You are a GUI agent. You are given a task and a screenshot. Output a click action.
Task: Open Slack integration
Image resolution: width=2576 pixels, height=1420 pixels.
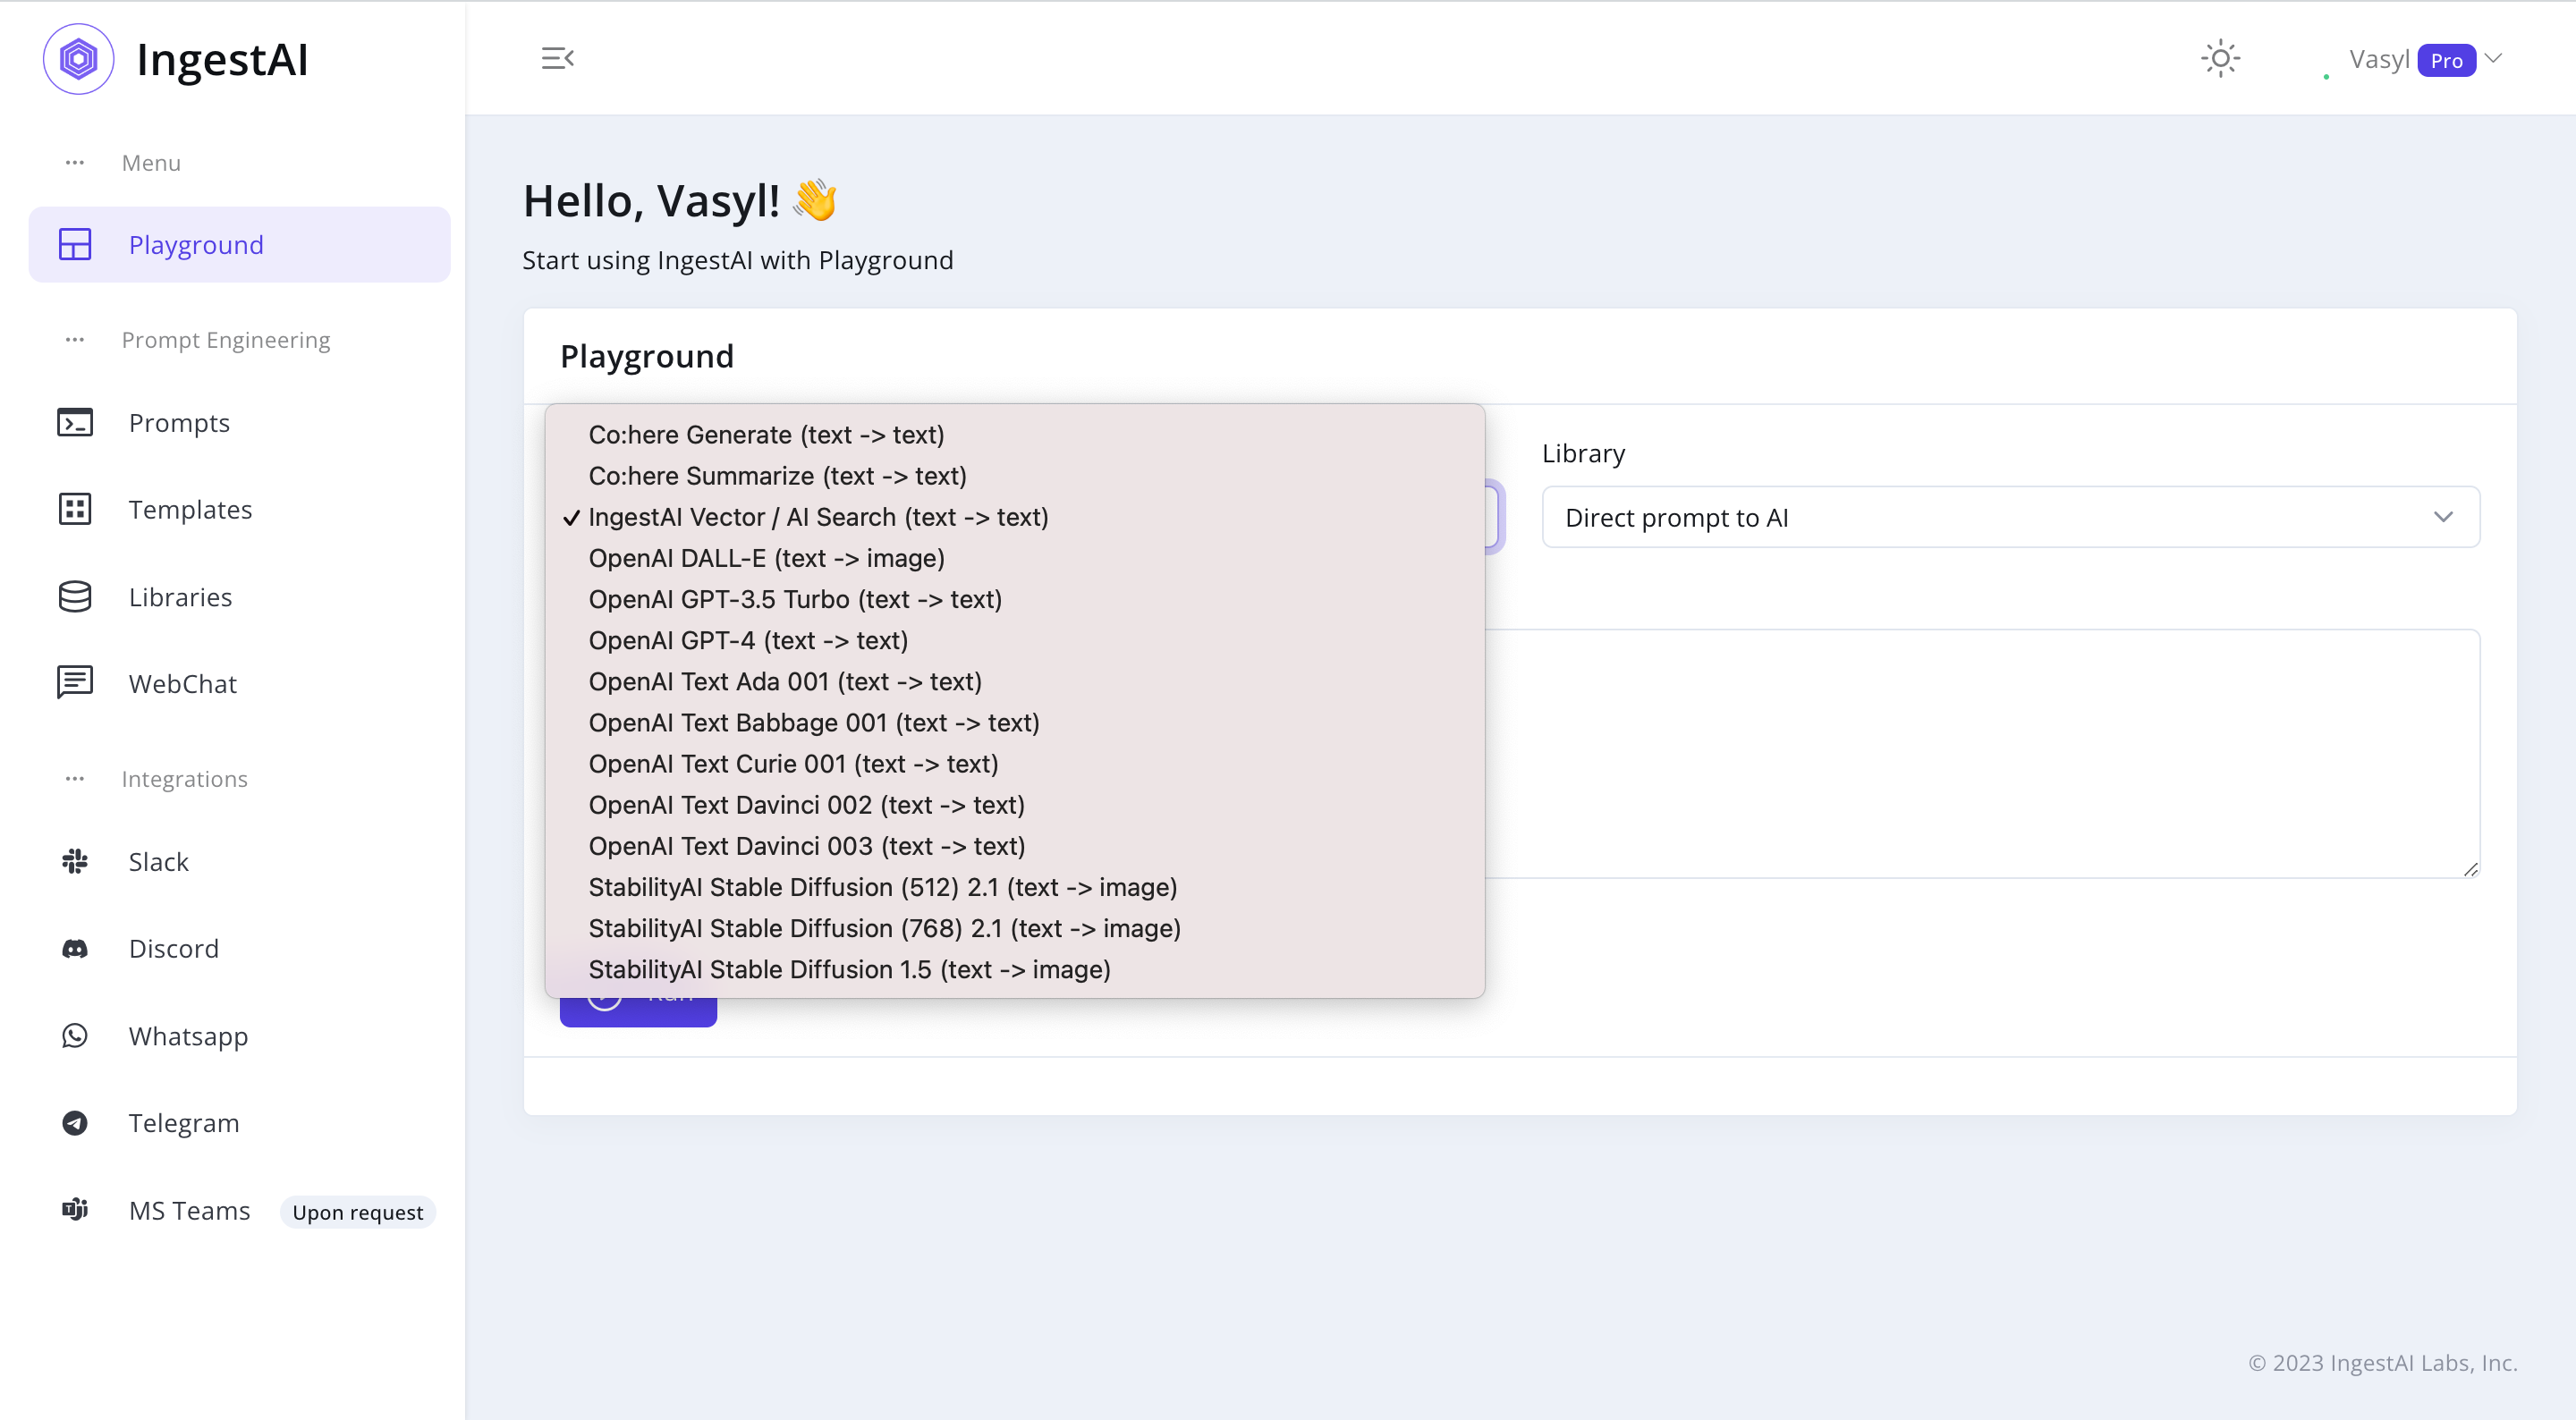click(158, 861)
